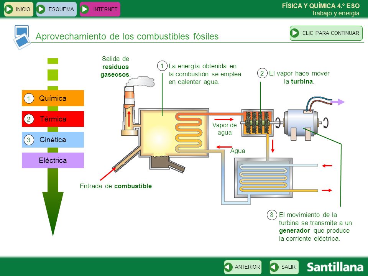The image size is (368, 276).
Task: Click the play arrow icon on ESQUEMA
Action: (x=41, y=9)
